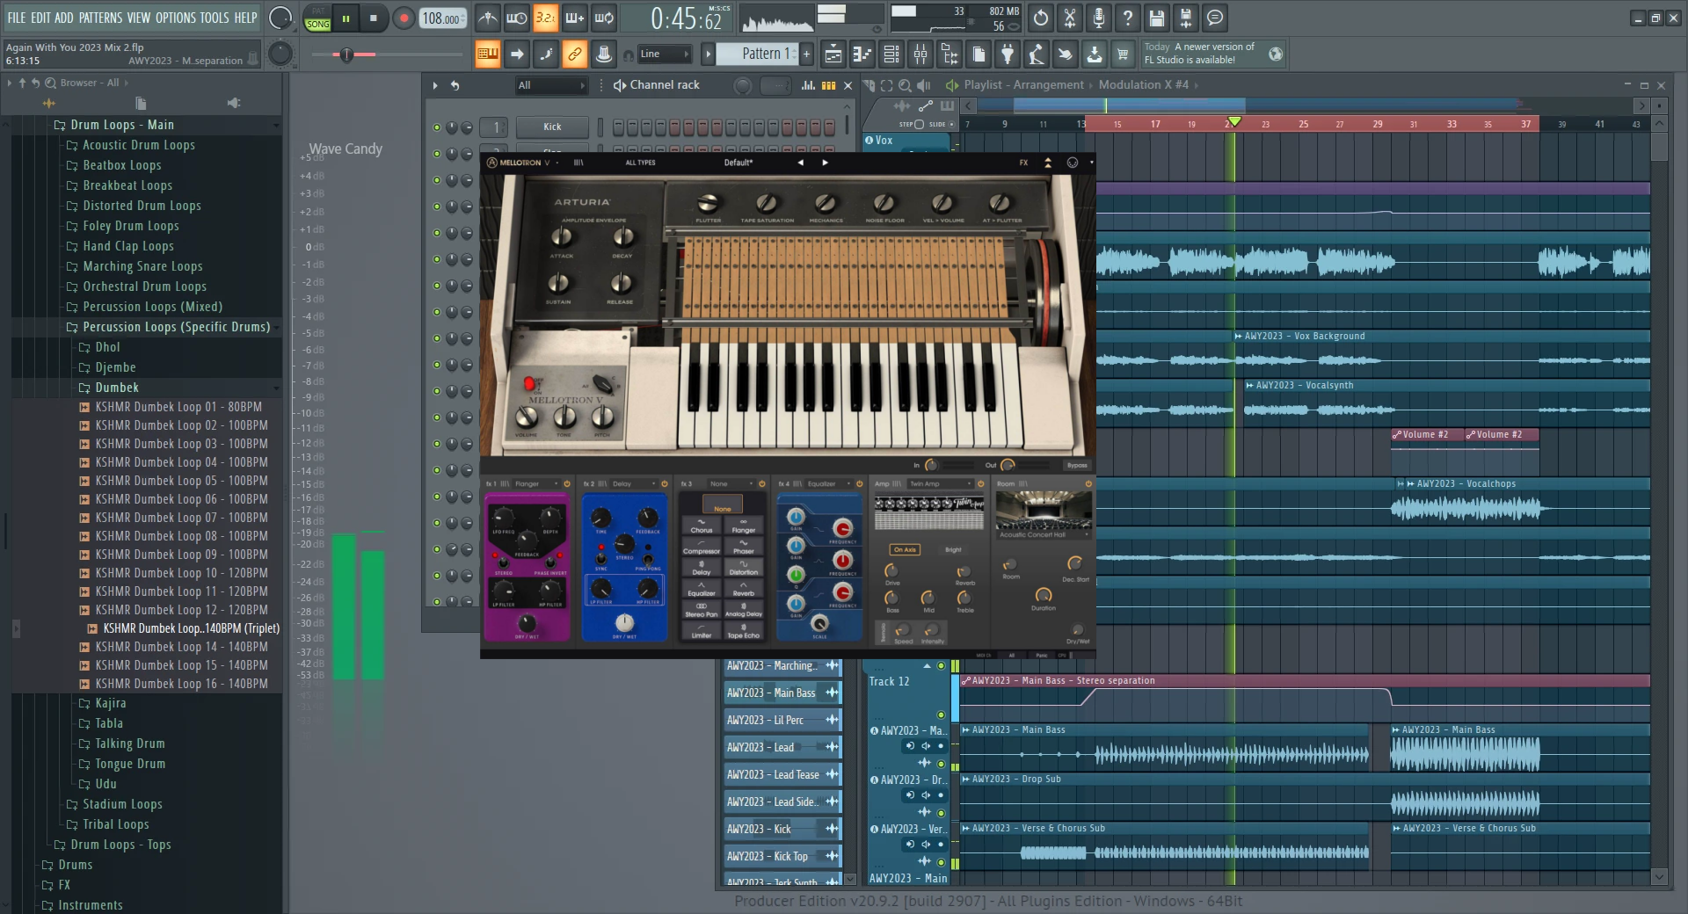This screenshot has width=1688, height=914.
Task: Open the Line snap dropdown
Action: pyautogui.click(x=665, y=54)
